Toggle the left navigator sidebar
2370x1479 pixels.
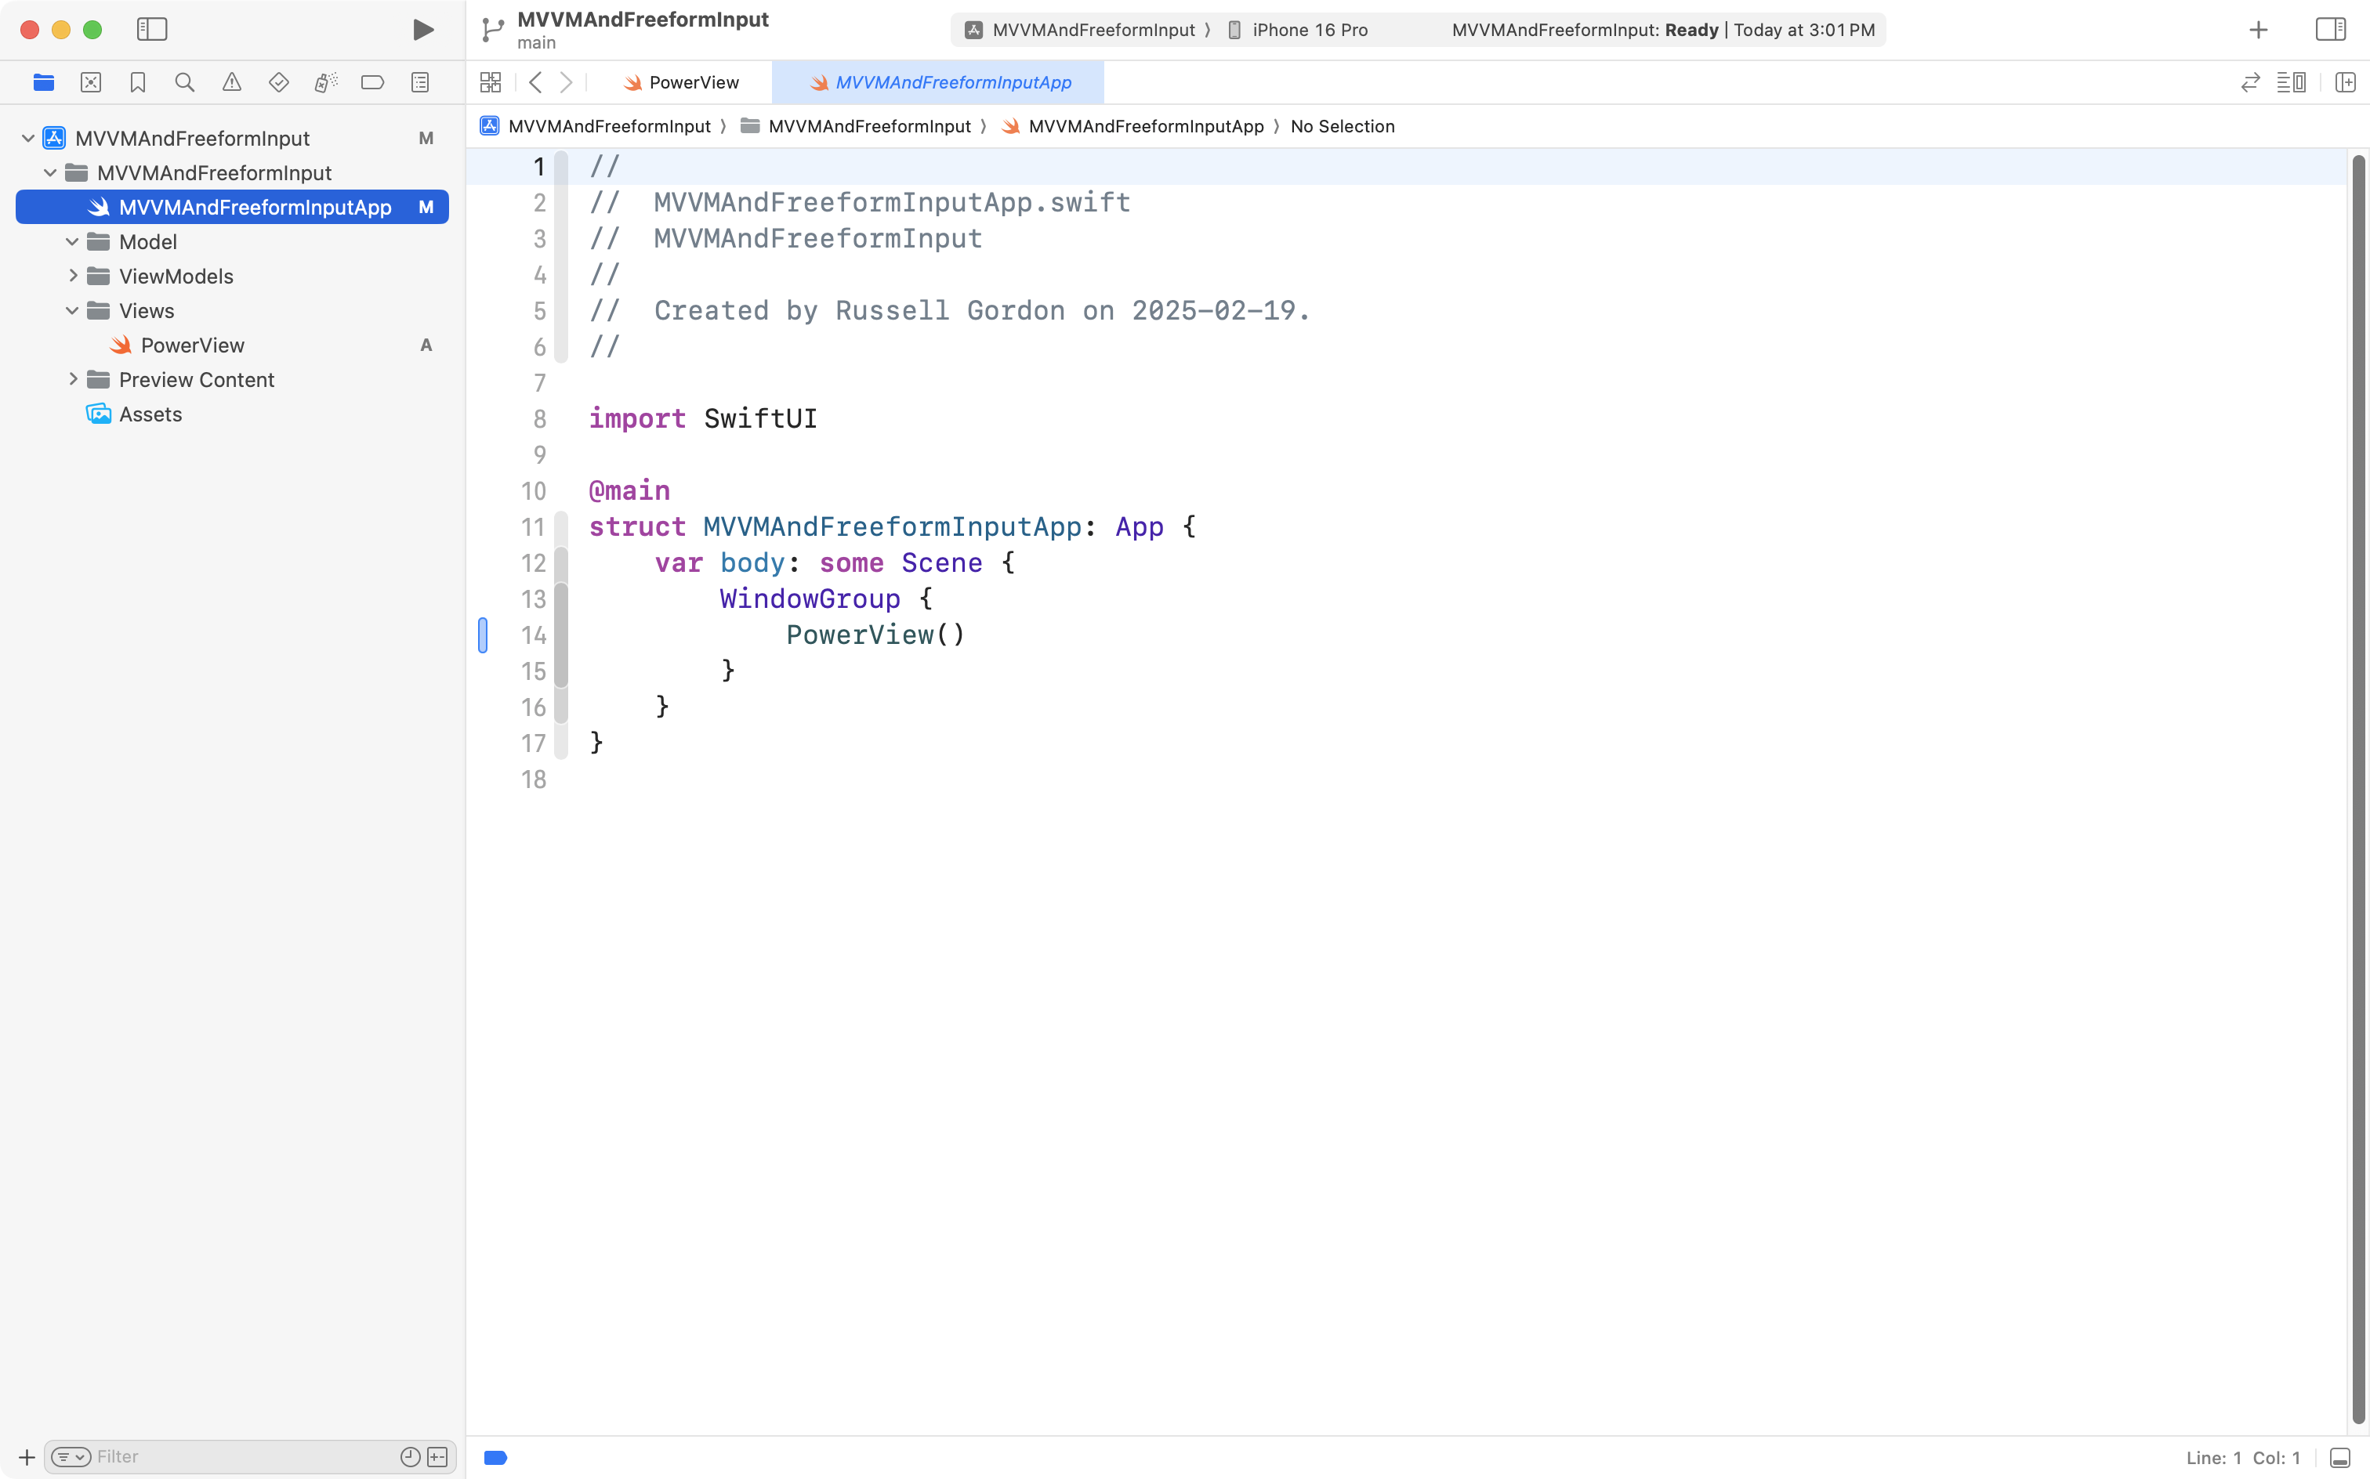152,29
